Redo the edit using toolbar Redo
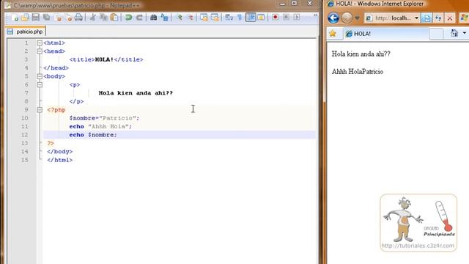 point(139,18)
